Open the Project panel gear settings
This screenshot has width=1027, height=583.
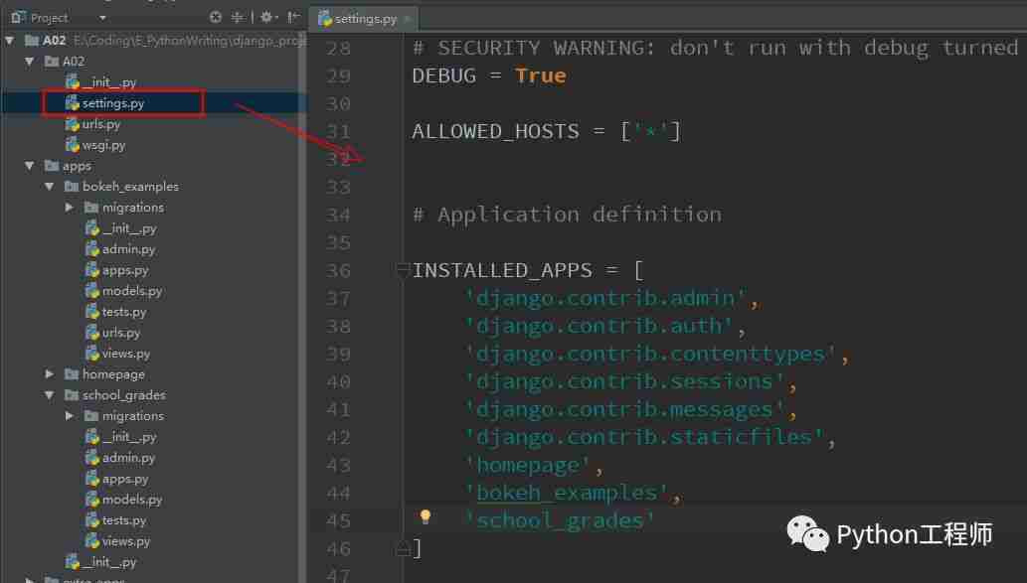265,17
